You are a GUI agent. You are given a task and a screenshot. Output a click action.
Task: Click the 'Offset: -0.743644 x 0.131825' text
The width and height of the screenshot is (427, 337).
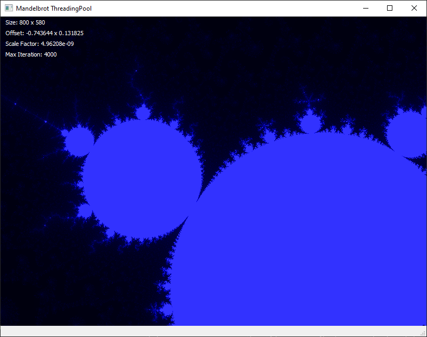(44, 33)
